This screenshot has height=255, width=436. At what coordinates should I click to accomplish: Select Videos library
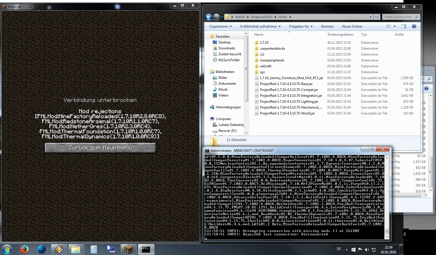223,95
